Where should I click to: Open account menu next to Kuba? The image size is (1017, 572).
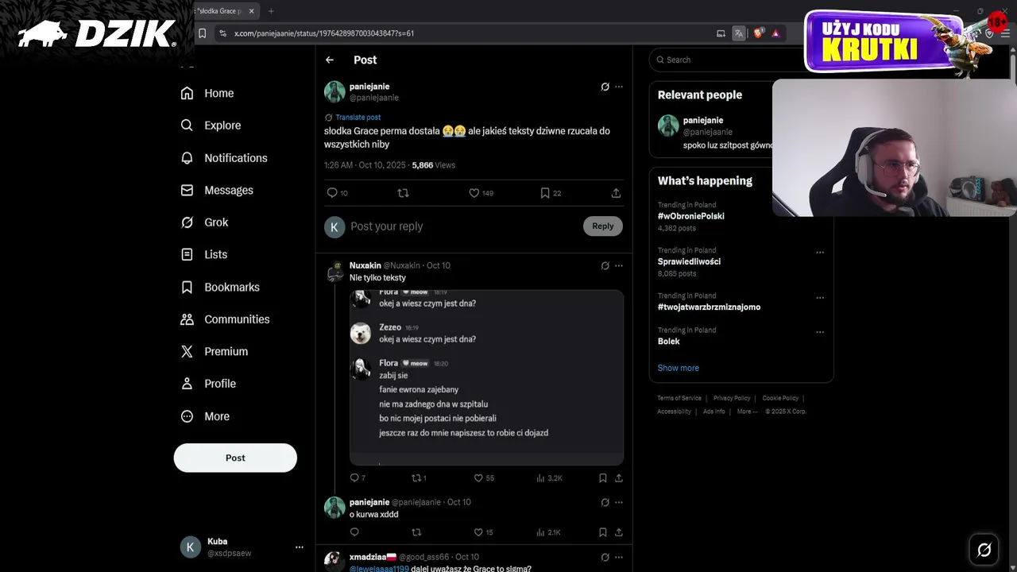click(300, 547)
